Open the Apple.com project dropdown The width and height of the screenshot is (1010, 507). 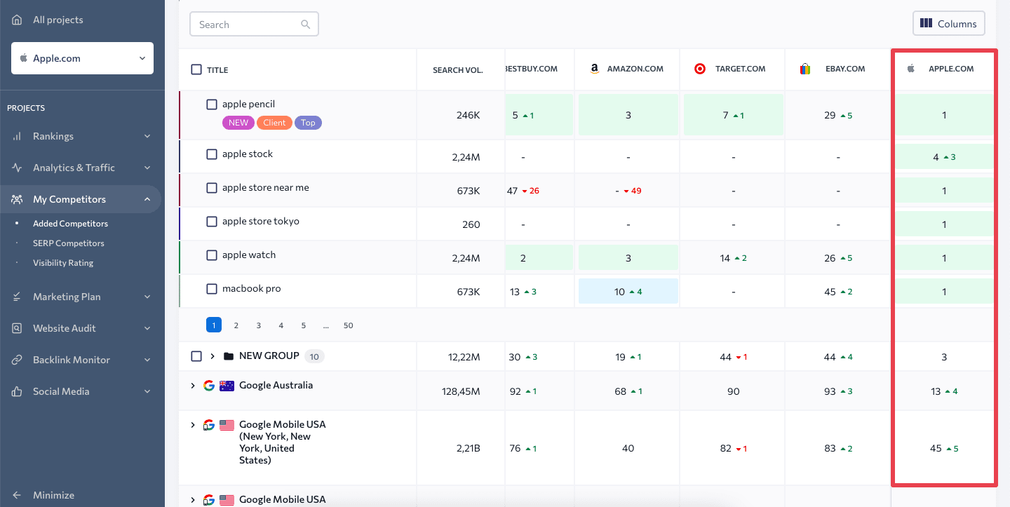coord(82,58)
